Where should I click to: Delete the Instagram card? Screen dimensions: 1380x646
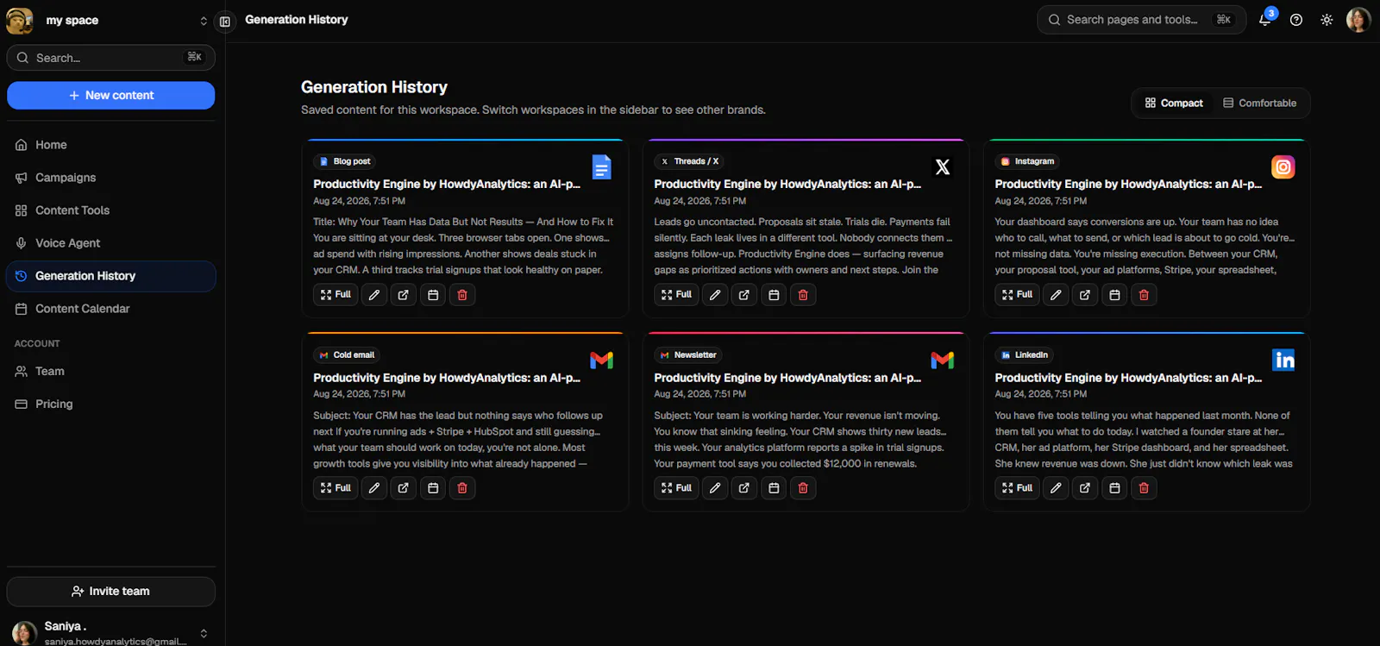coord(1144,295)
